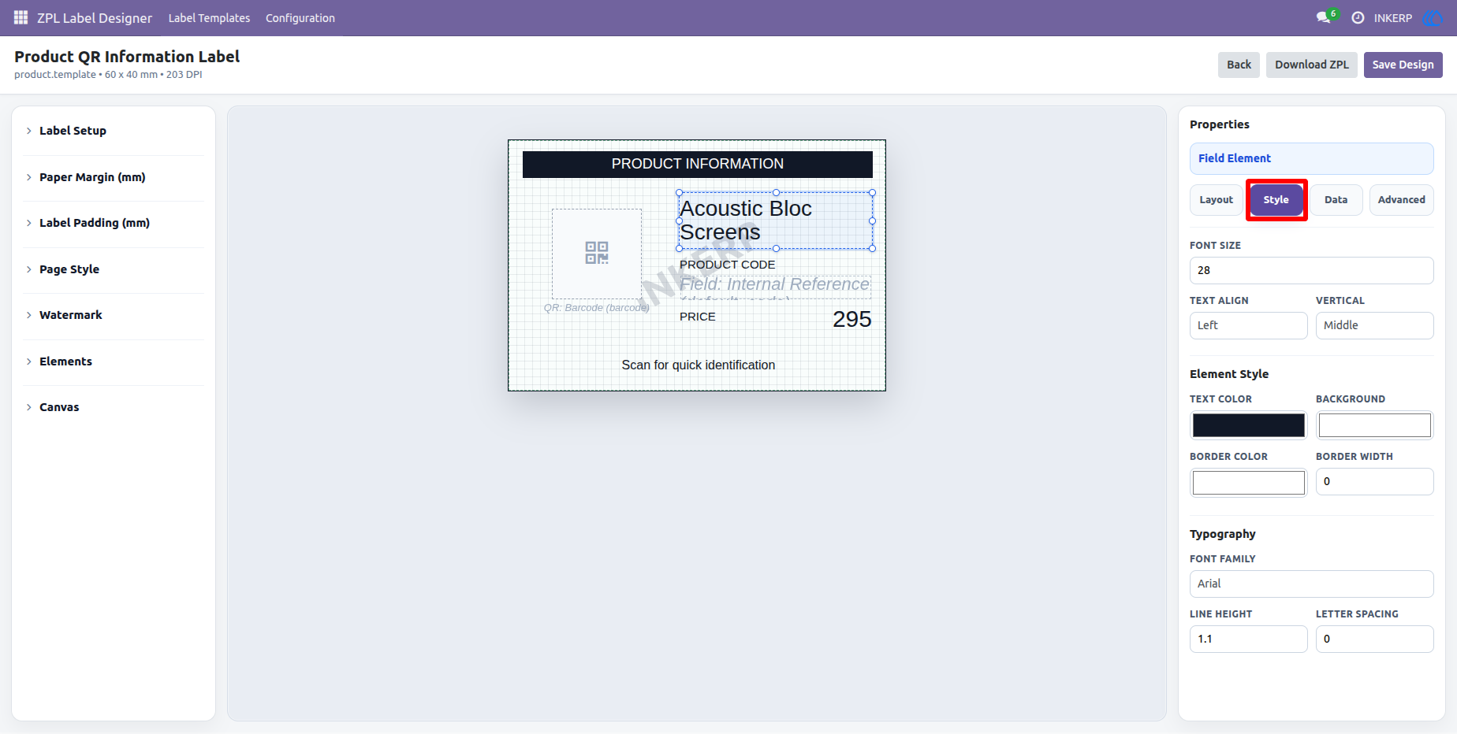Screen dimensions: 1457x734
Task: Click the Font Size input field
Action: tap(1311, 270)
